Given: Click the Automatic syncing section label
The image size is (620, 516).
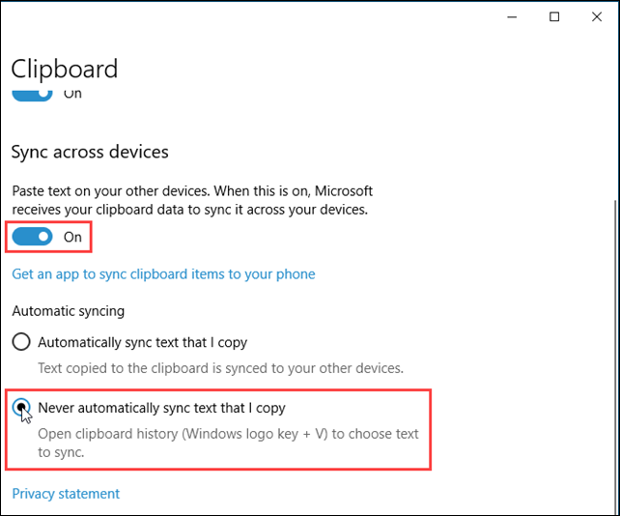Looking at the screenshot, I should point(68,311).
